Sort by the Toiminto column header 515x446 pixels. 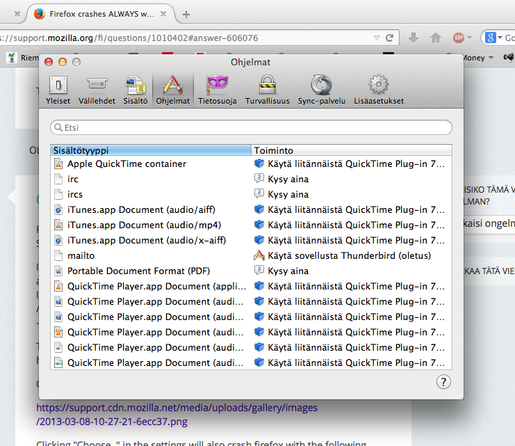tap(352, 150)
